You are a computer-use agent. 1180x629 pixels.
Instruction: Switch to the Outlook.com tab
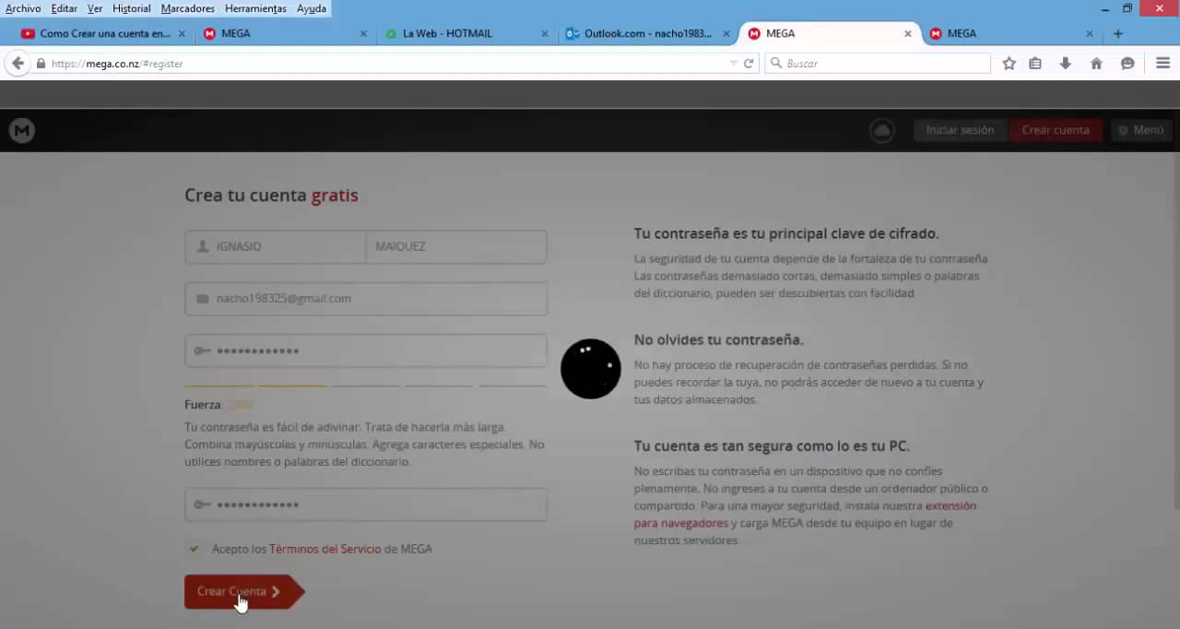point(648,33)
